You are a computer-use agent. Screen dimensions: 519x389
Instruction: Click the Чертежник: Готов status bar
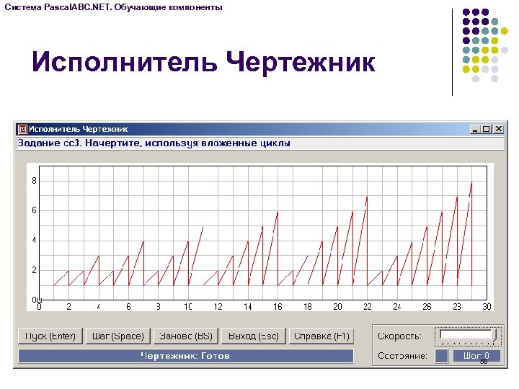pos(186,356)
